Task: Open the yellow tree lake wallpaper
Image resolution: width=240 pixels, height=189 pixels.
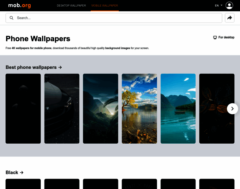Action: (139, 109)
